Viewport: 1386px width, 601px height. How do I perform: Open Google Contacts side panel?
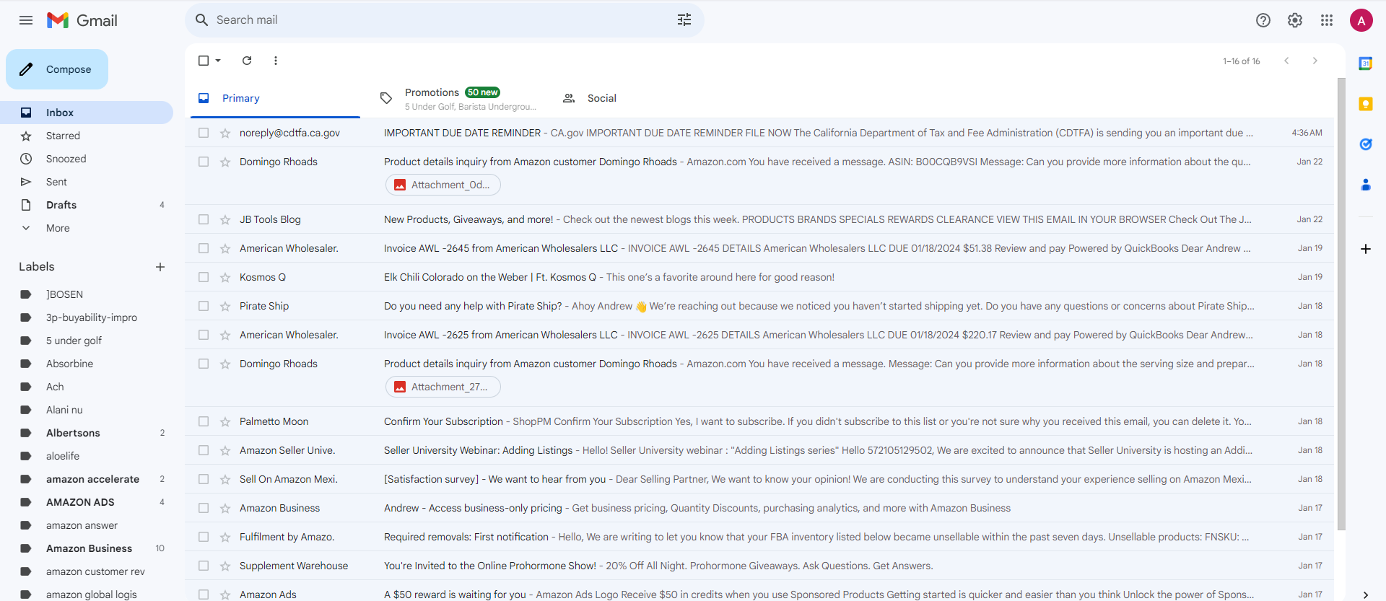[x=1366, y=185]
